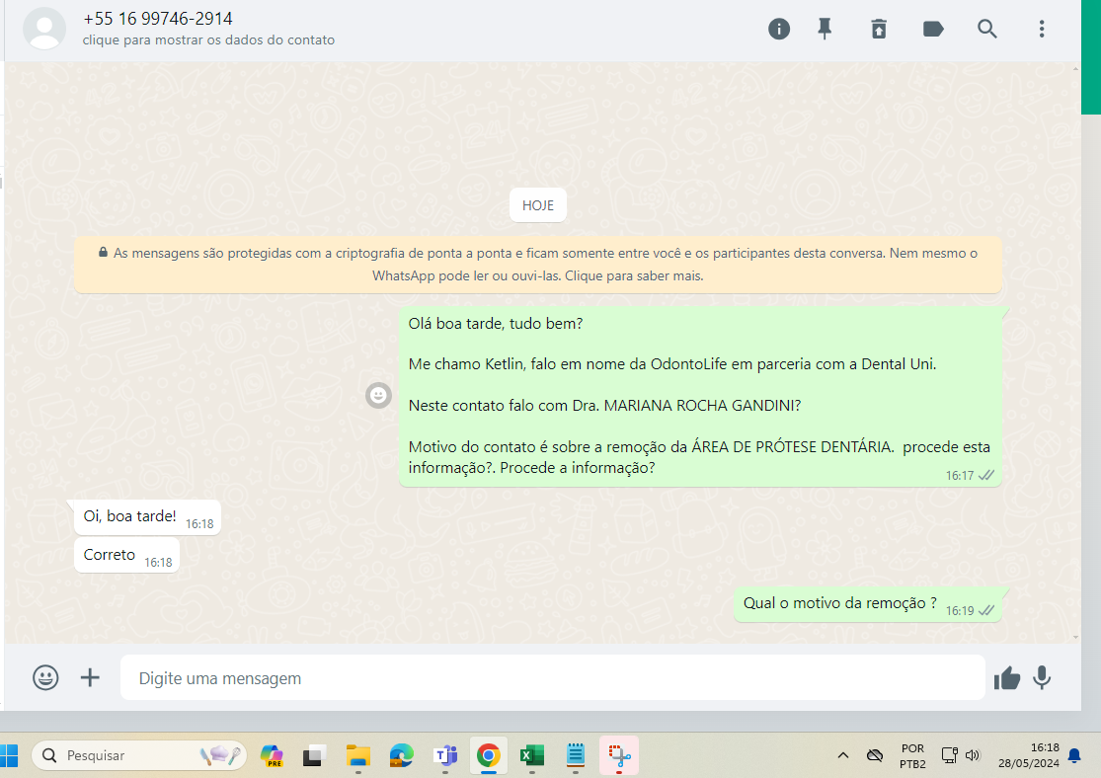Open Task View icon in taskbar
Viewport: 1101px width, 778px height.
coord(315,755)
